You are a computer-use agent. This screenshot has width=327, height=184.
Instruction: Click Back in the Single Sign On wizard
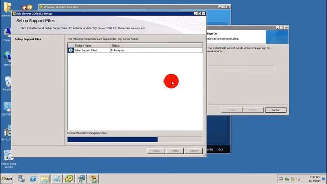(x=231, y=110)
